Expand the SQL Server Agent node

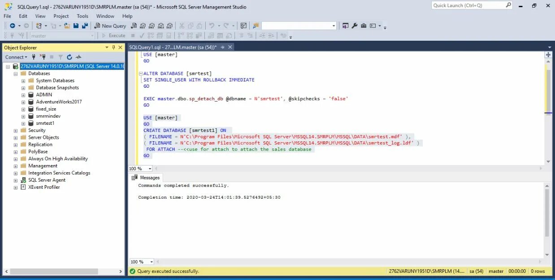[16, 180]
